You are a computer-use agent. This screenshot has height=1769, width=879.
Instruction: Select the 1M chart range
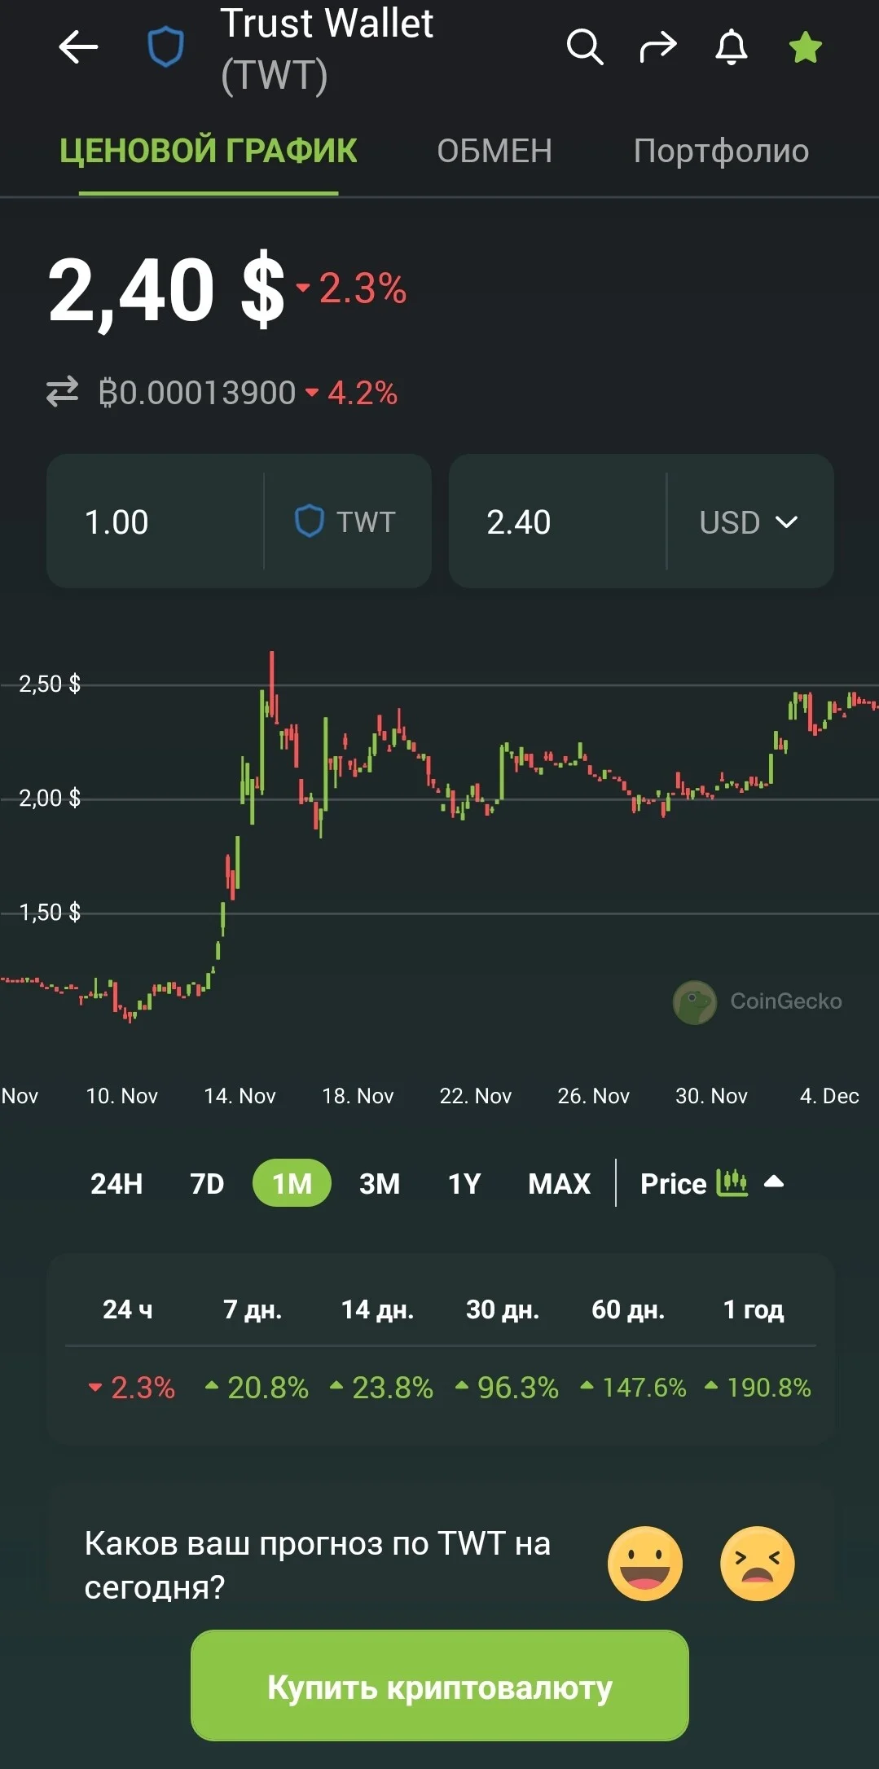(292, 1183)
